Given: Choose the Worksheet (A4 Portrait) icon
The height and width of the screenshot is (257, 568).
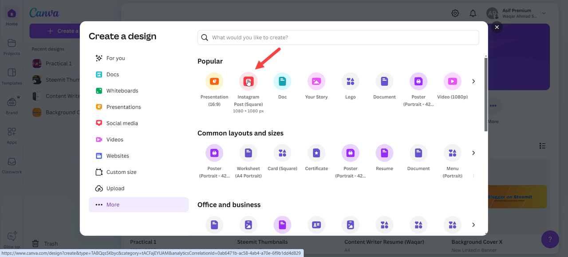Looking at the screenshot, I should click(x=248, y=153).
